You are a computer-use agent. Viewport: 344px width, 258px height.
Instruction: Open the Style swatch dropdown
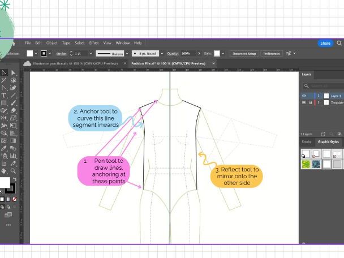[x=223, y=53]
